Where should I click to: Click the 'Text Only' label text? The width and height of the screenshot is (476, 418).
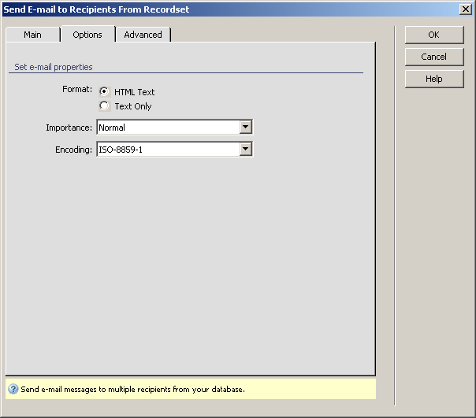[132, 106]
